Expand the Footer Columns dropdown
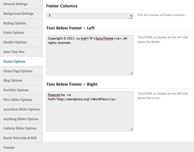The width and height of the screenshot is (194, 152). pyautogui.click(x=90, y=16)
